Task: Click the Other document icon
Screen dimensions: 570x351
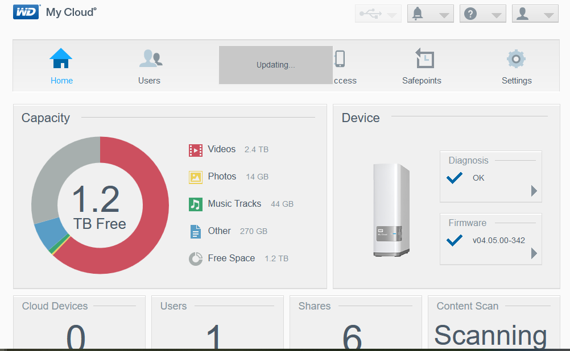Action: [196, 232]
